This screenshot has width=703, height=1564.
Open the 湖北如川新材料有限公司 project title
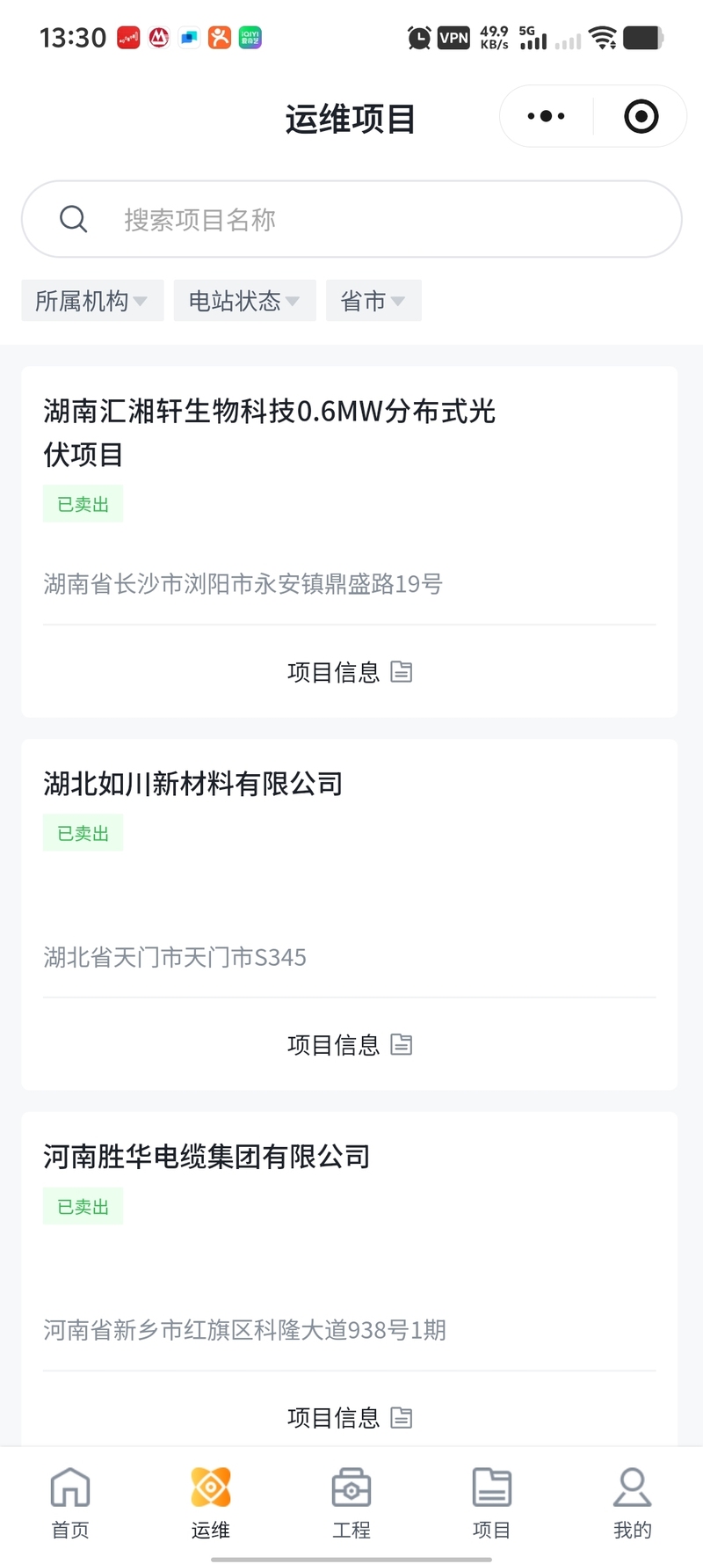(x=193, y=784)
